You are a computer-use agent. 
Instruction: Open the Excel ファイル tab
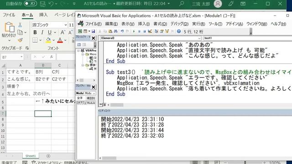(9, 15)
